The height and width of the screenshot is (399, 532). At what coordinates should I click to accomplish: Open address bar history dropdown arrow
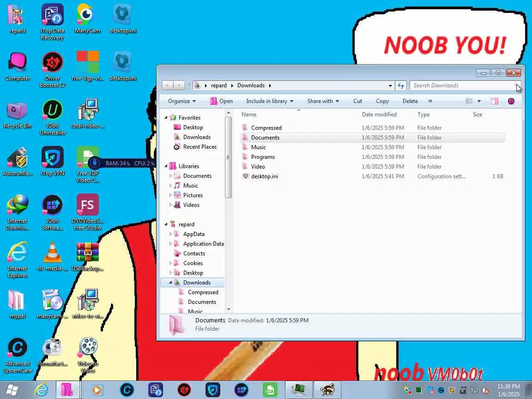[x=390, y=85]
